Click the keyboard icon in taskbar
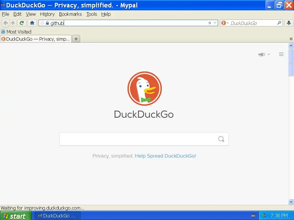294x220 pixels. click(x=253, y=215)
